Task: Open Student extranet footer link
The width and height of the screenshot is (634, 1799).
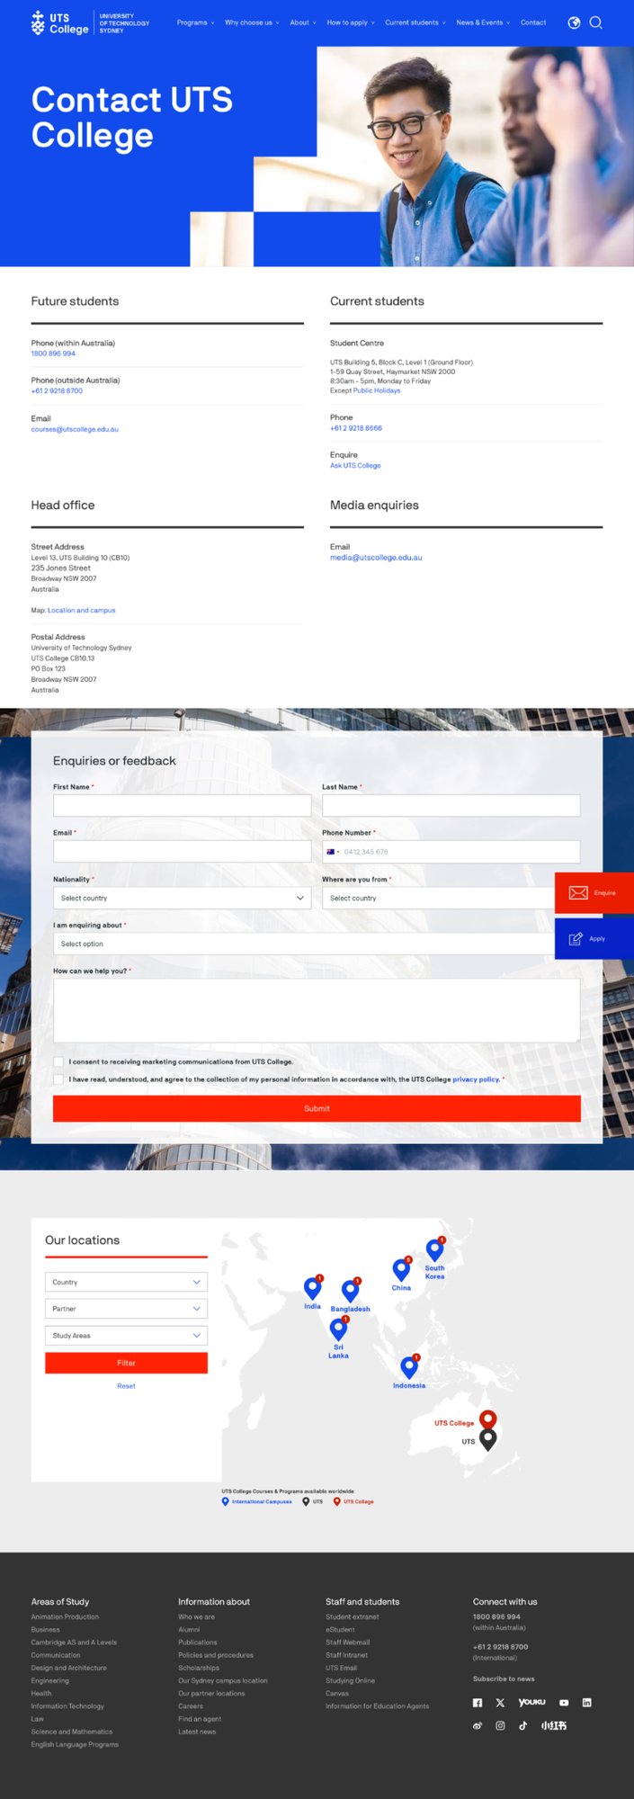Action: tap(353, 1617)
